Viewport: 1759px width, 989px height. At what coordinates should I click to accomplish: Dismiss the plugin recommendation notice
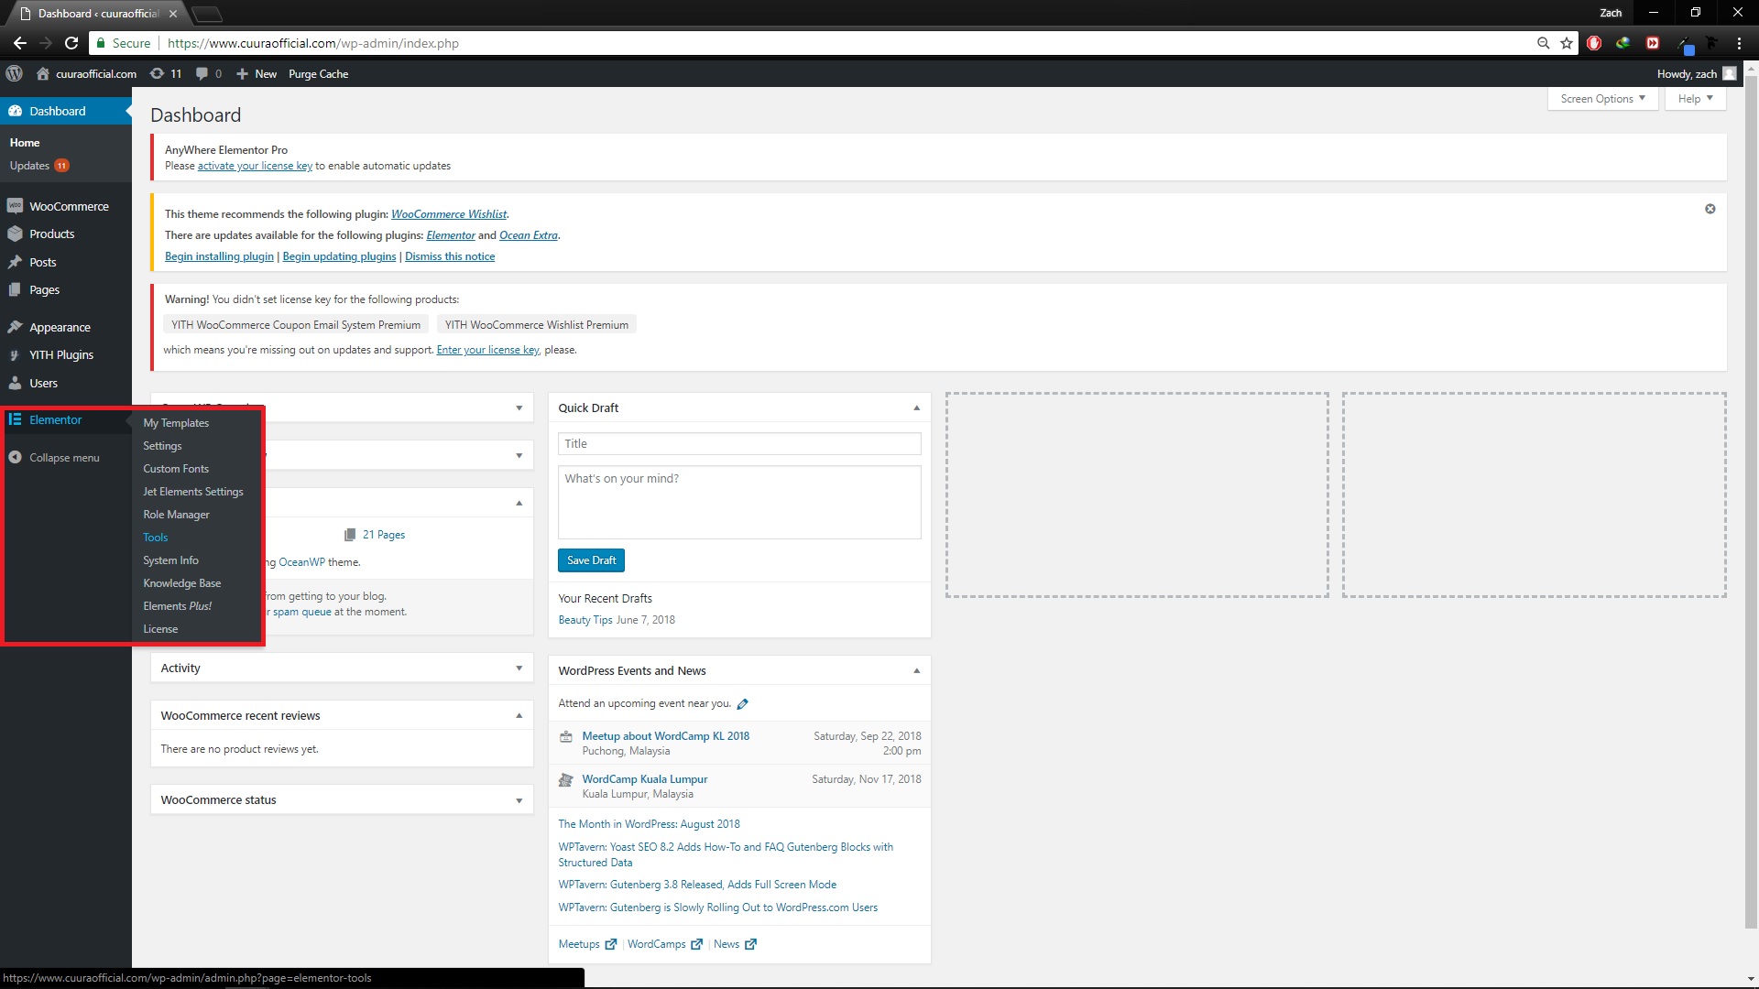[x=1710, y=209]
